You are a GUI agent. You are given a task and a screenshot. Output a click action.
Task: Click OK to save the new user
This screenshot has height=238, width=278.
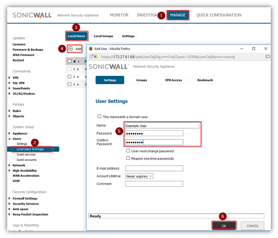[x=224, y=226]
